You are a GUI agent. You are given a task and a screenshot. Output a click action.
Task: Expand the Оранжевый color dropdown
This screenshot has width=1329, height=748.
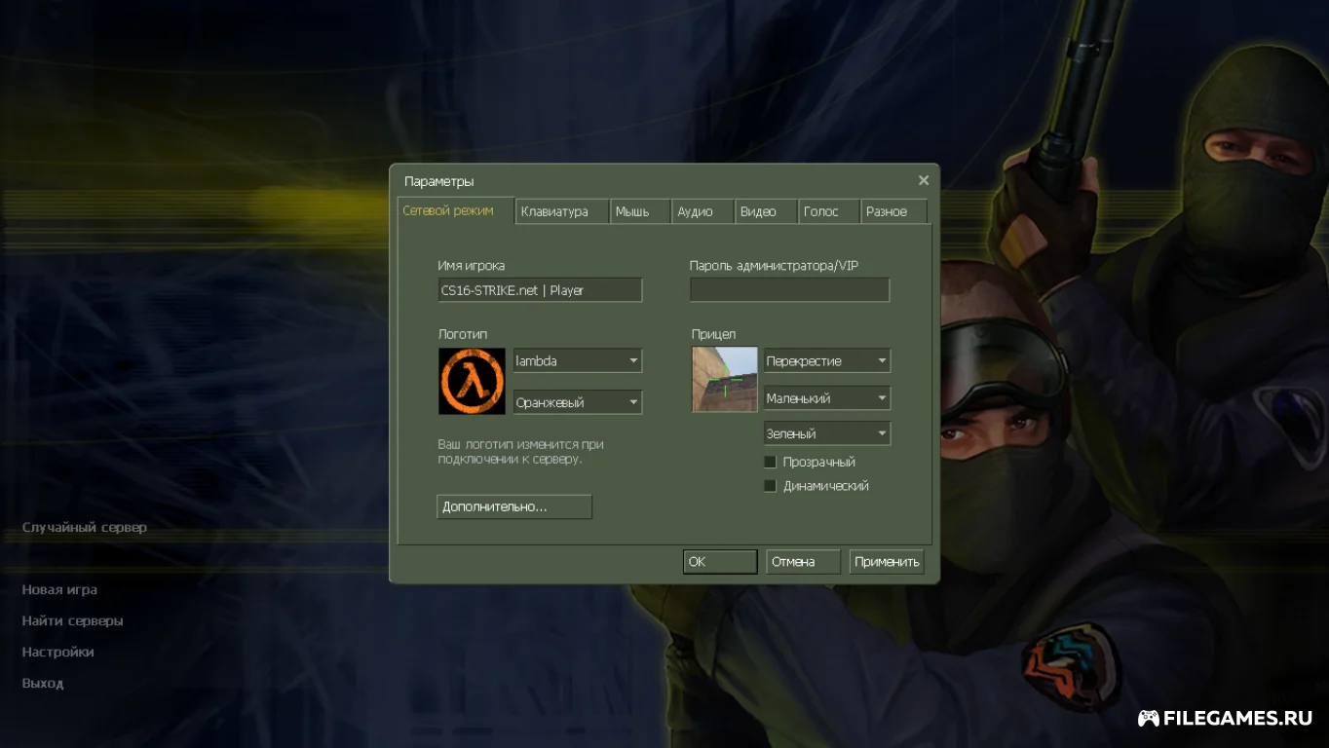pyautogui.click(x=578, y=401)
